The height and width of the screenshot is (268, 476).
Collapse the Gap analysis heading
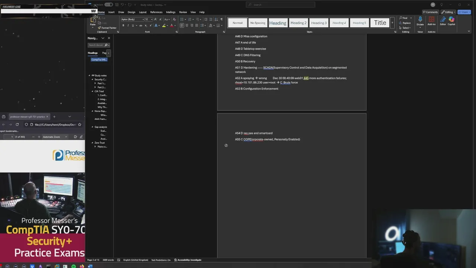click(93, 127)
